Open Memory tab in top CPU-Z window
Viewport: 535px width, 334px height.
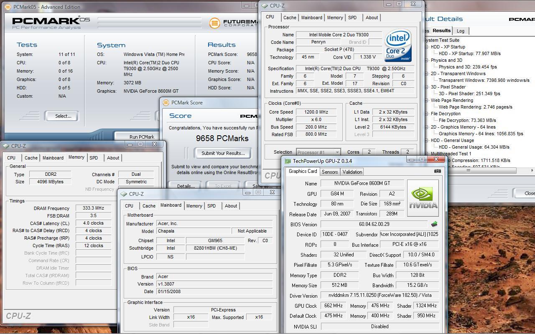point(335,18)
